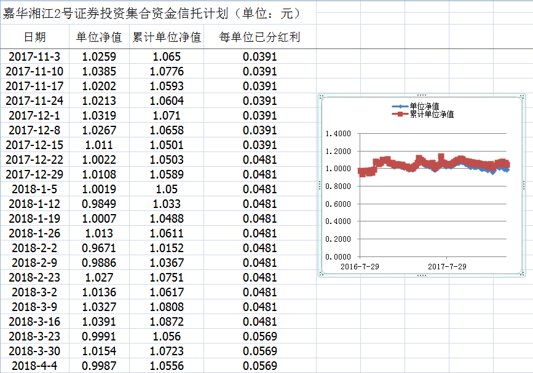Screen dimensions: 533x373
Task: Click the chart's bottom edge middle handle
Action: coord(421,275)
